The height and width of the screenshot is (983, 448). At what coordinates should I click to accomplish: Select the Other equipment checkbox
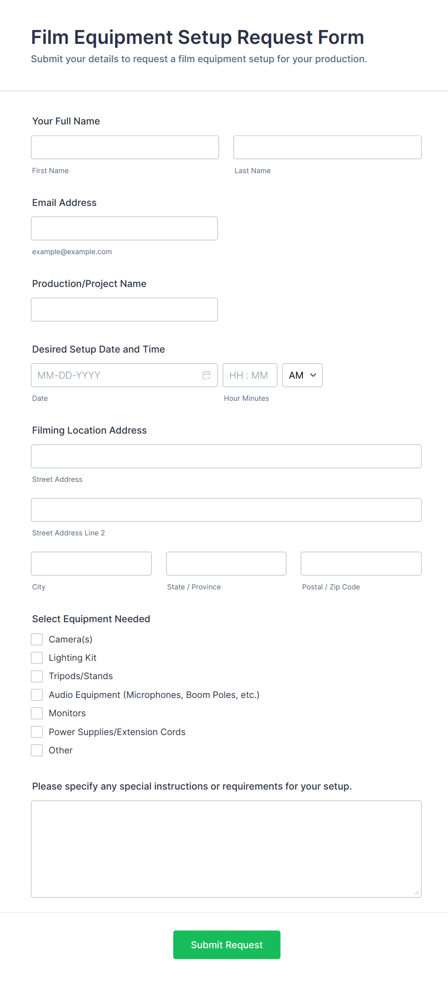[37, 751]
